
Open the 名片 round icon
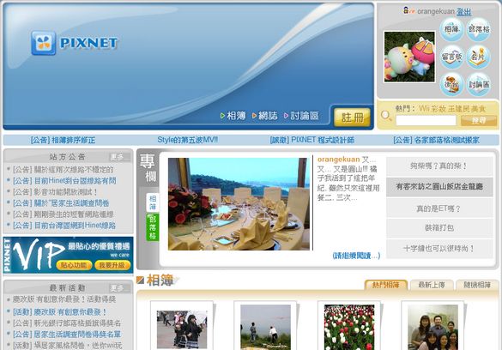(479, 57)
